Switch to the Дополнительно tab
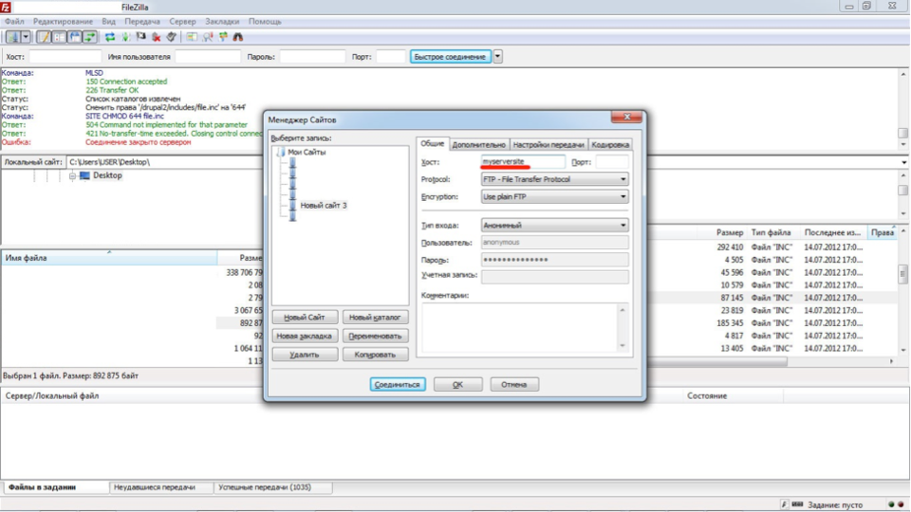The width and height of the screenshot is (911, 512). (478, 144)
